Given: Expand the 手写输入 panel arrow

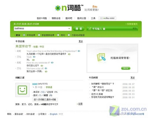Looking at the screenshot, I should click(104, 29).
